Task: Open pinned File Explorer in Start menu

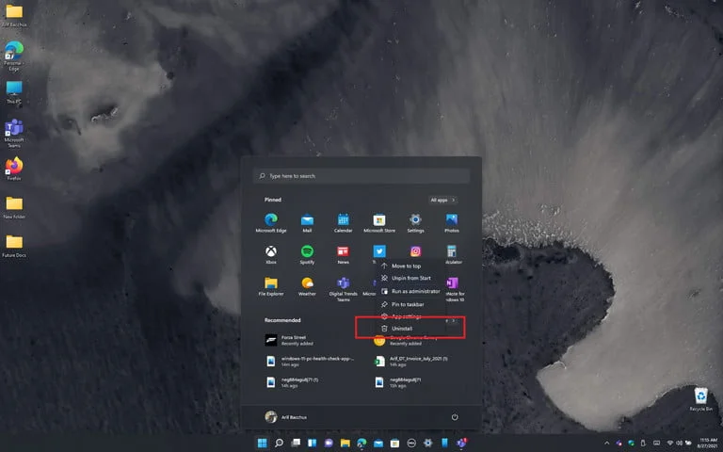Action: 271,286
